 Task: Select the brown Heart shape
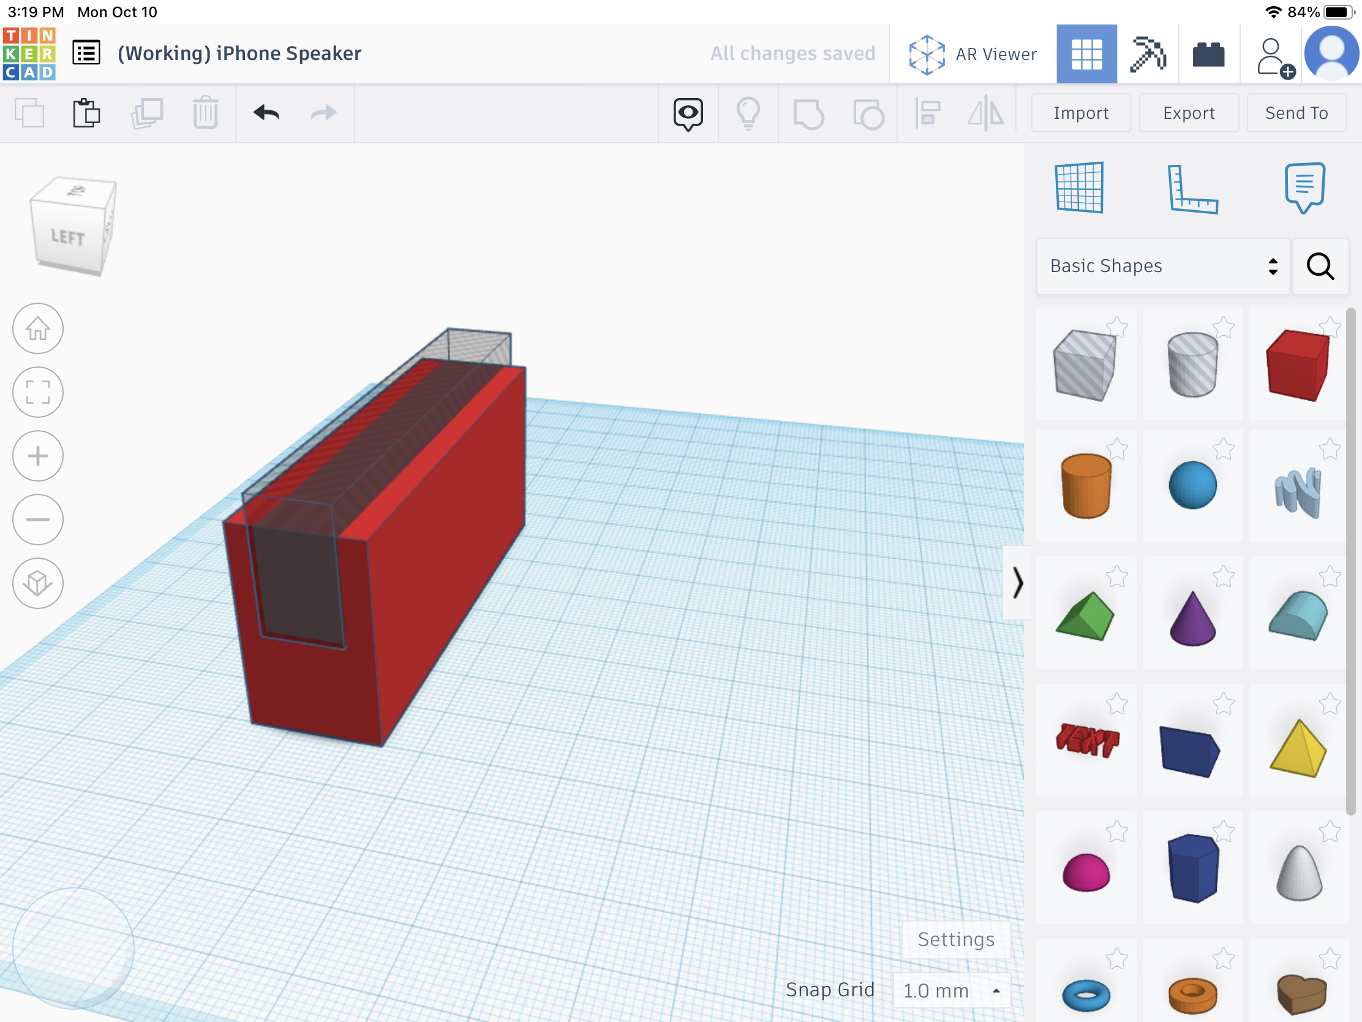click(1301, 995)
